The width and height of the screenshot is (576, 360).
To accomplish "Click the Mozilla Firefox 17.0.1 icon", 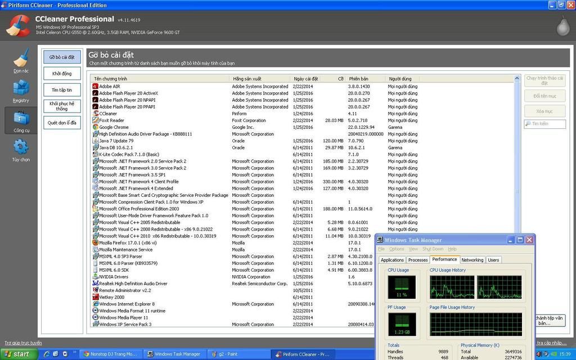I will [96, 242].
